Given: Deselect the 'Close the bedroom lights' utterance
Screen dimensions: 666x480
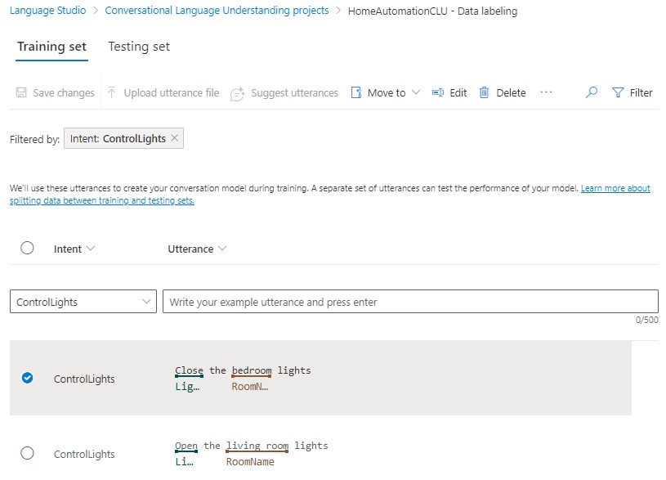Looking at the screenshot, I should (27, 378).
